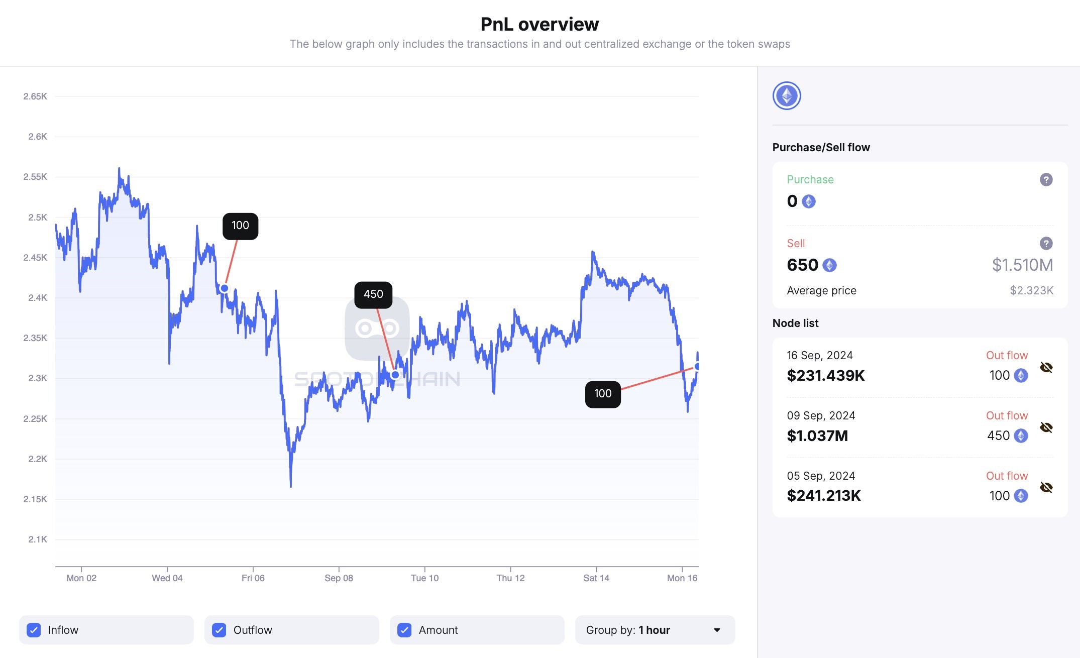This screenshot has width=1080, height=658.
Task: Click the Ethereum icon beside Sell 650
Action: [829, 265]
